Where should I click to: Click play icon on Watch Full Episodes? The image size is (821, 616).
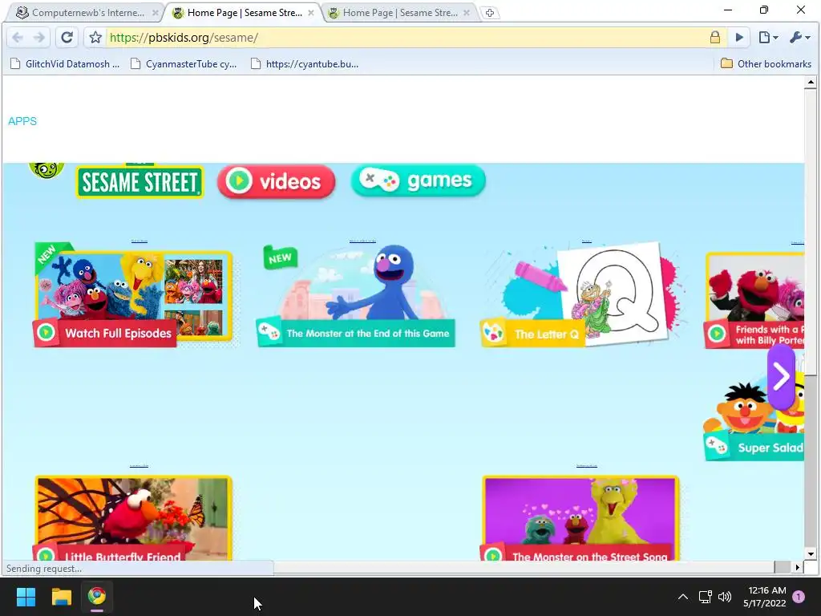46,333
